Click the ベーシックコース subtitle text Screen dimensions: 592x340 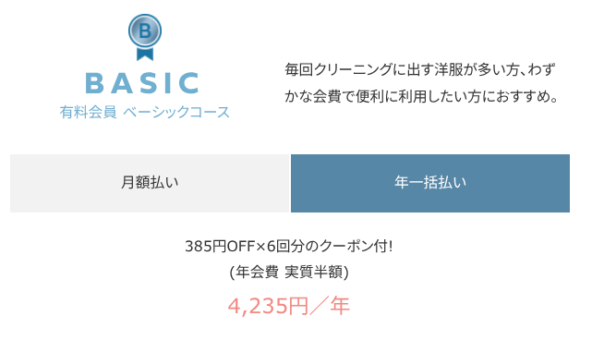(176, 112)
